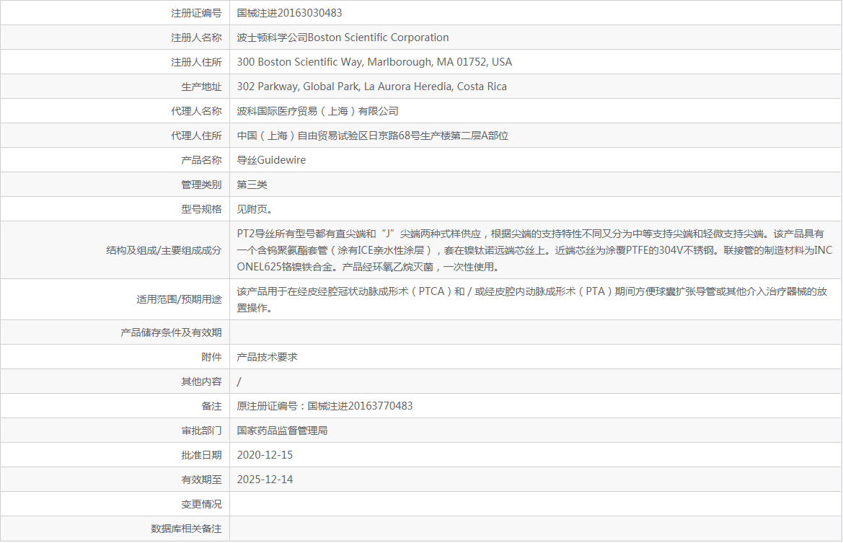Click the 管理类别 label
Image resolution: width=843 pixels, height=543 pixels.
pyautogui.click(x=202, y=185)
